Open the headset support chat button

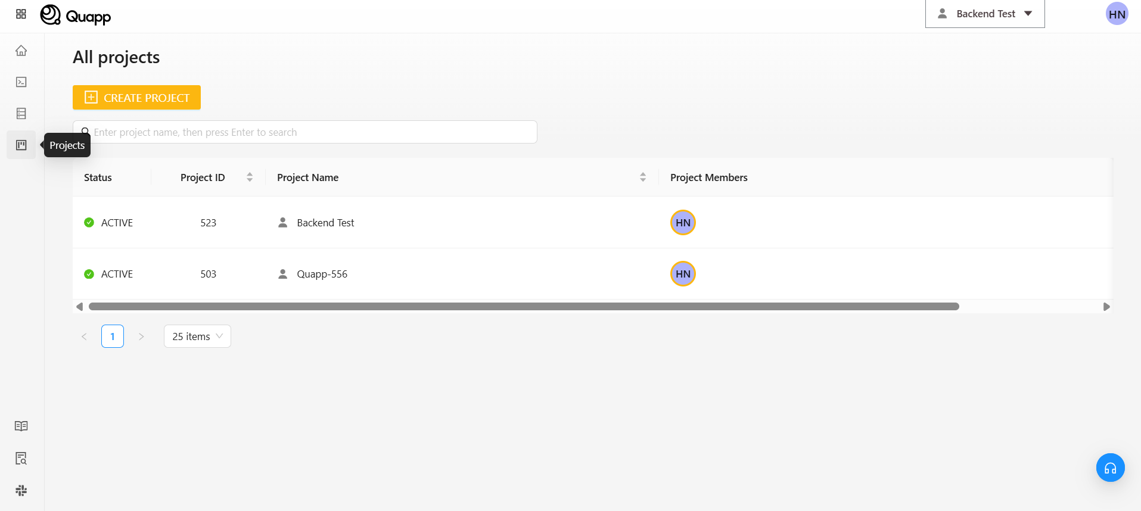1110,468
